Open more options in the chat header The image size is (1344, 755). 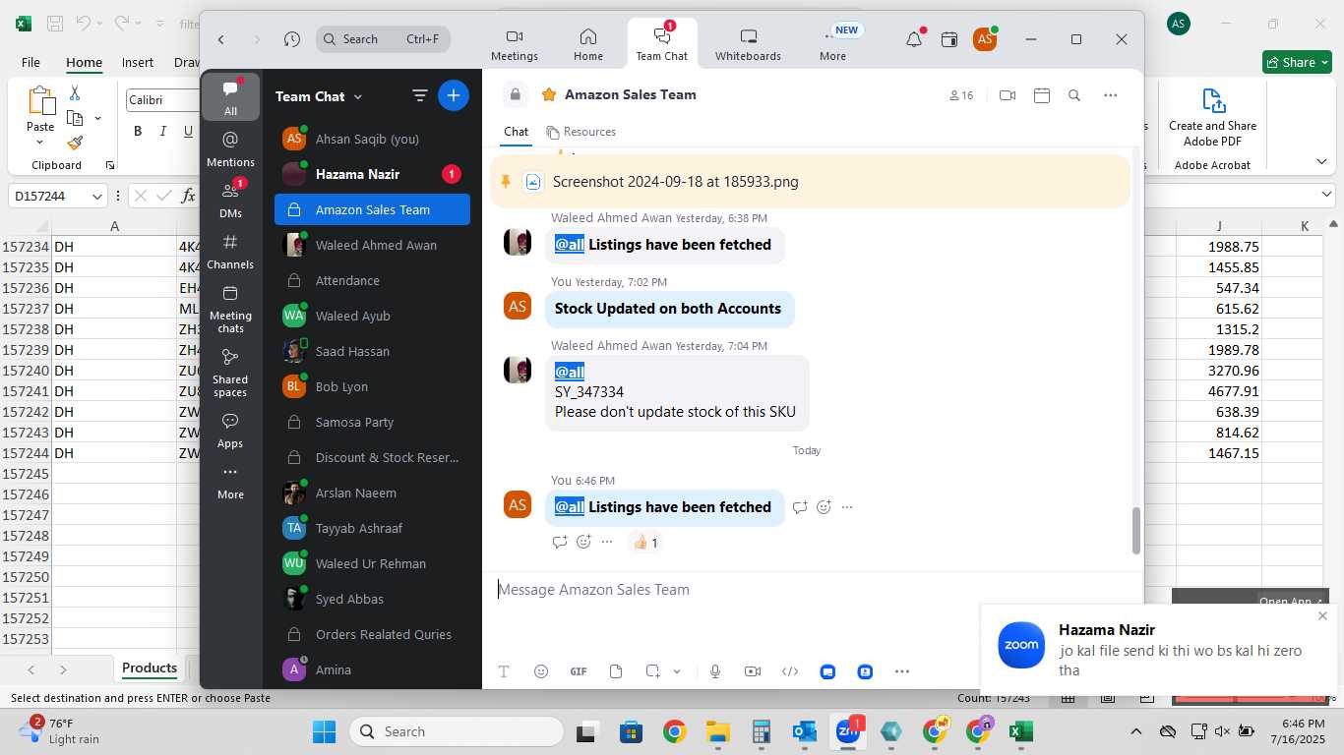click(1111, 95)
